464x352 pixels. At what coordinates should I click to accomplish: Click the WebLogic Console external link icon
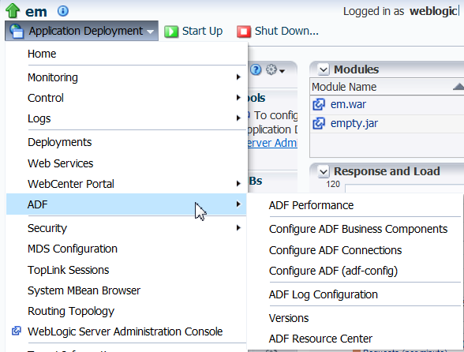pyautogui.click(x=17, y=331)
